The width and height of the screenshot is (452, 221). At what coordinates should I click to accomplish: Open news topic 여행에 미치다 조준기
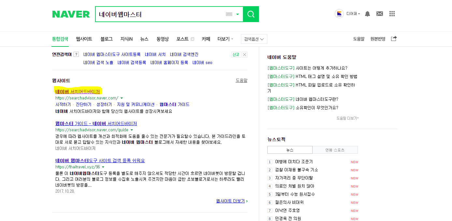pos(294,162)
